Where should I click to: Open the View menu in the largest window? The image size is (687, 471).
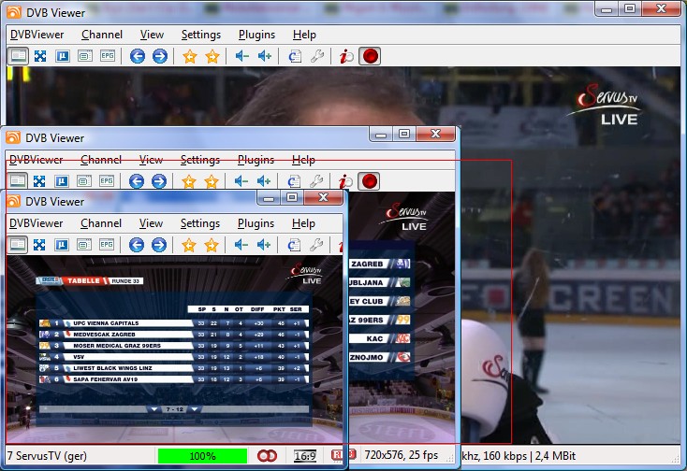click(152, 35)
